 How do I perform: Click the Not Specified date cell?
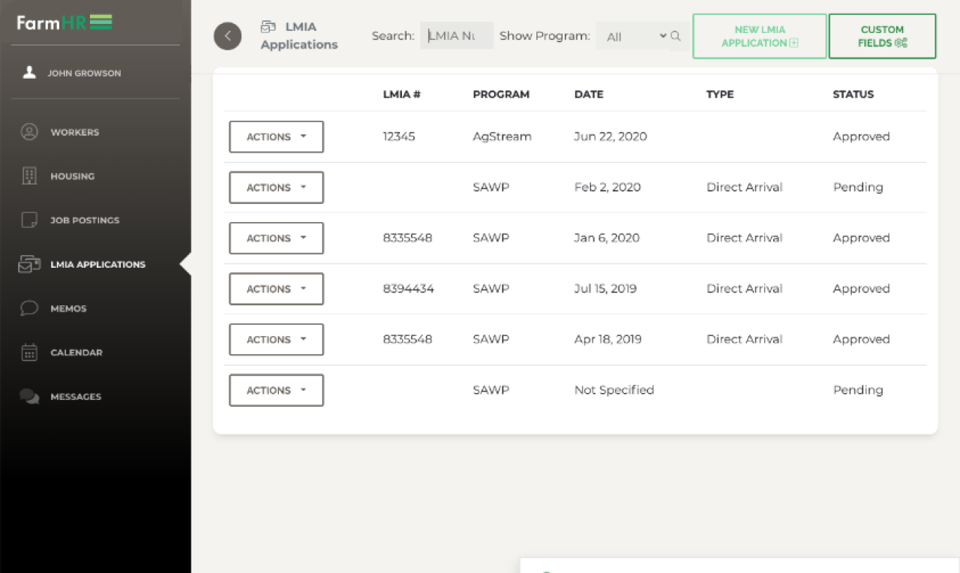tap(614, 390)
